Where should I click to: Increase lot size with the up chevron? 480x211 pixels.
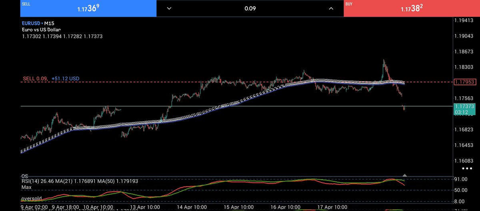click(x=331, y=8)
